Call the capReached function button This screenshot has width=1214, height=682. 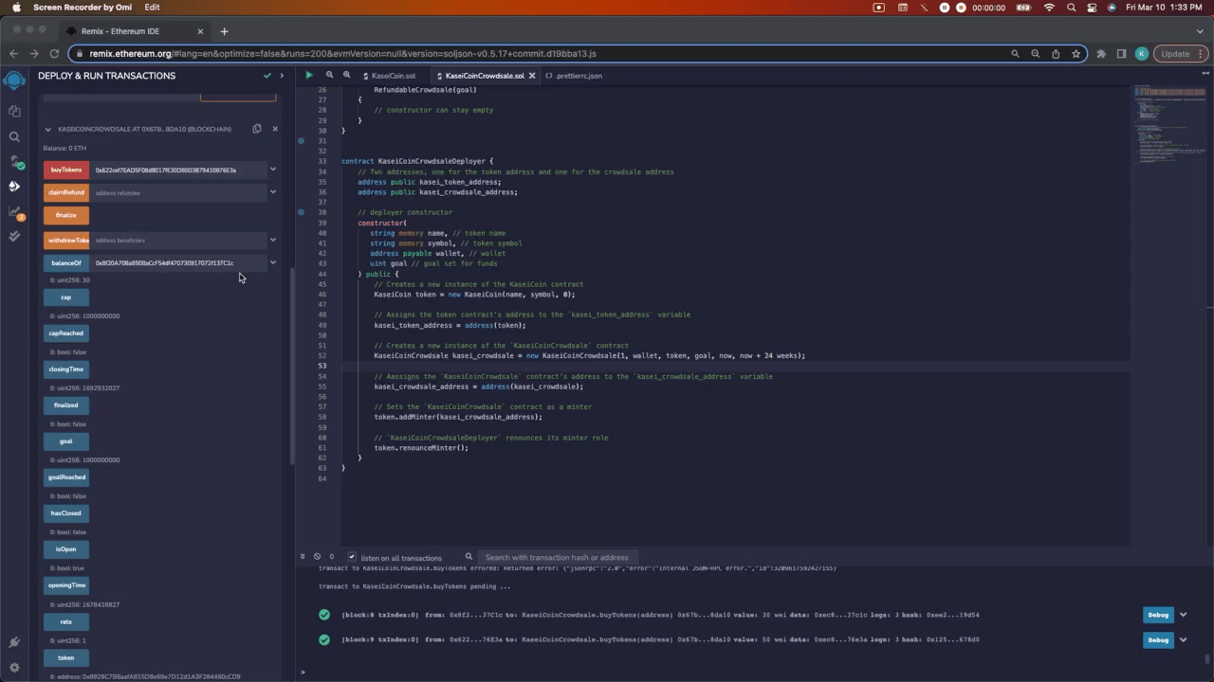tap(66, 333)
